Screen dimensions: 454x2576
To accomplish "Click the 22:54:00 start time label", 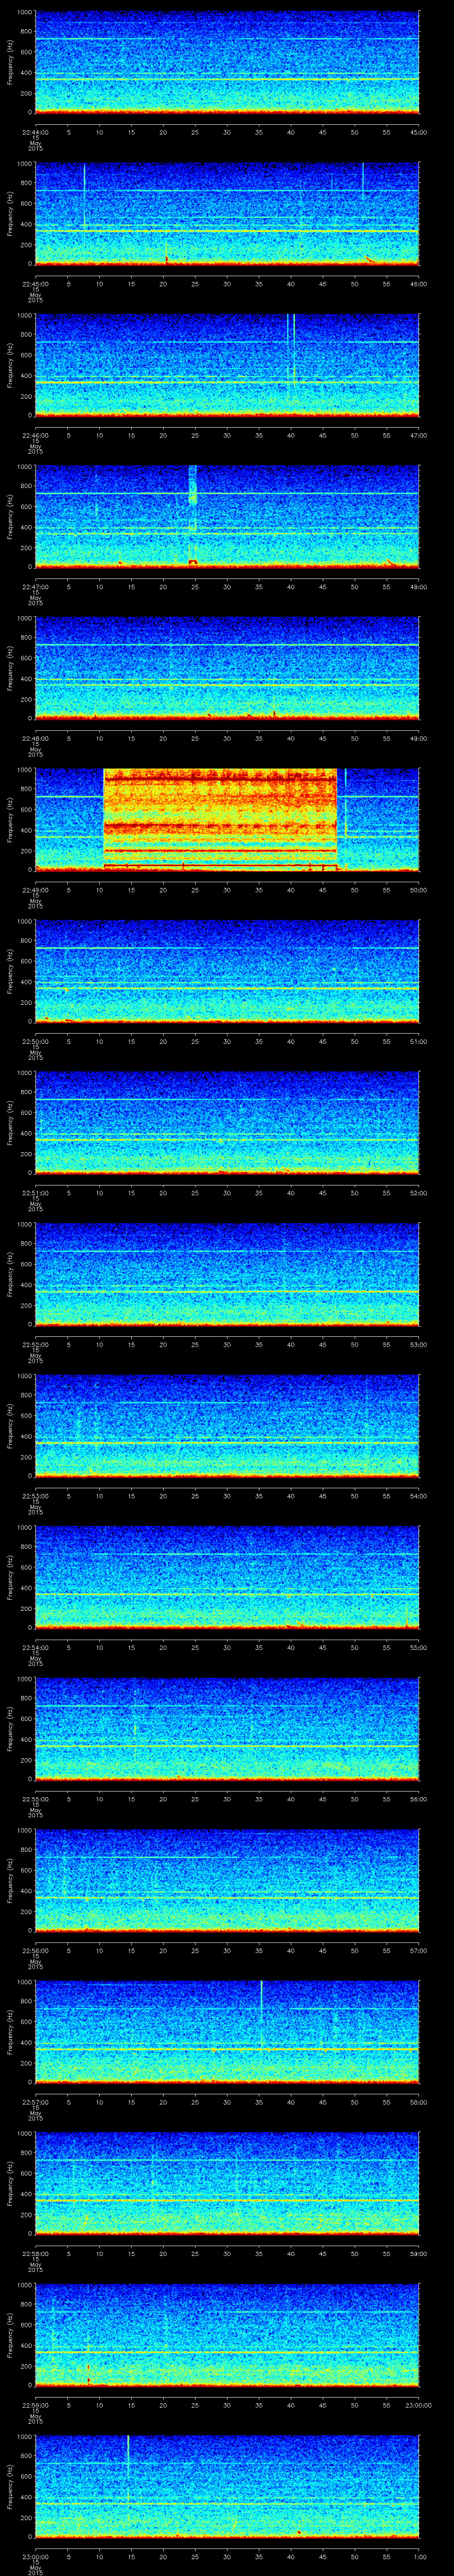I will pyautogui.click(x=35, y=1647).
